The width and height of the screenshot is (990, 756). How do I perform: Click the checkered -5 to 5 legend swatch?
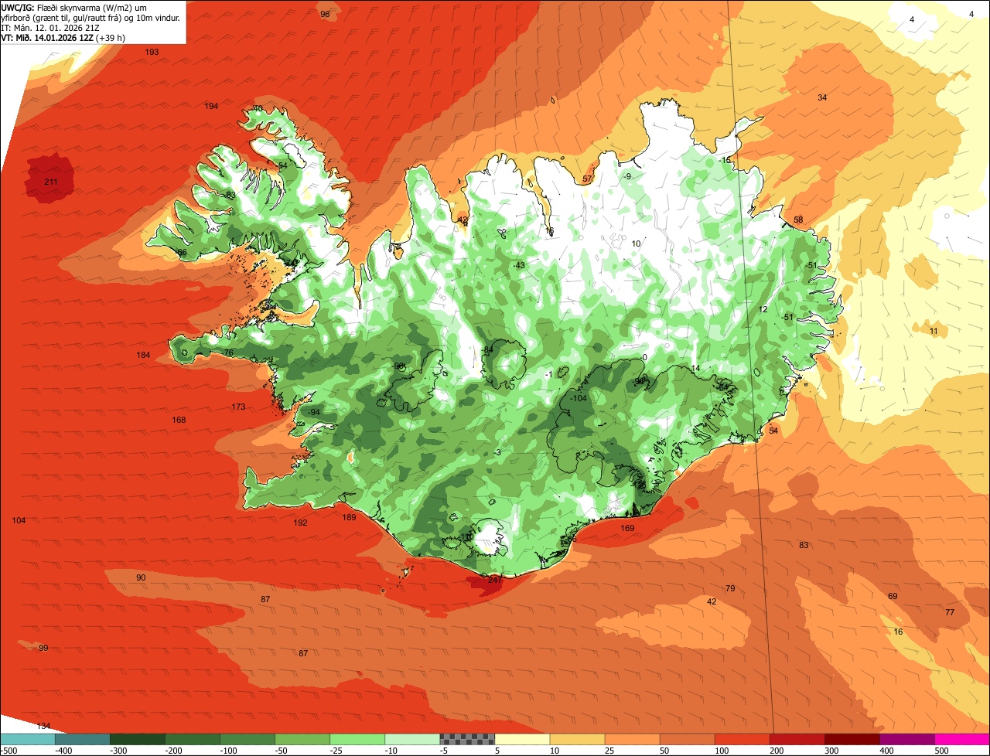click(x=467, y=739)
